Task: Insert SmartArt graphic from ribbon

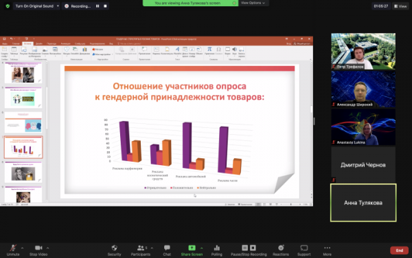Action: click(x=75, y=51)
